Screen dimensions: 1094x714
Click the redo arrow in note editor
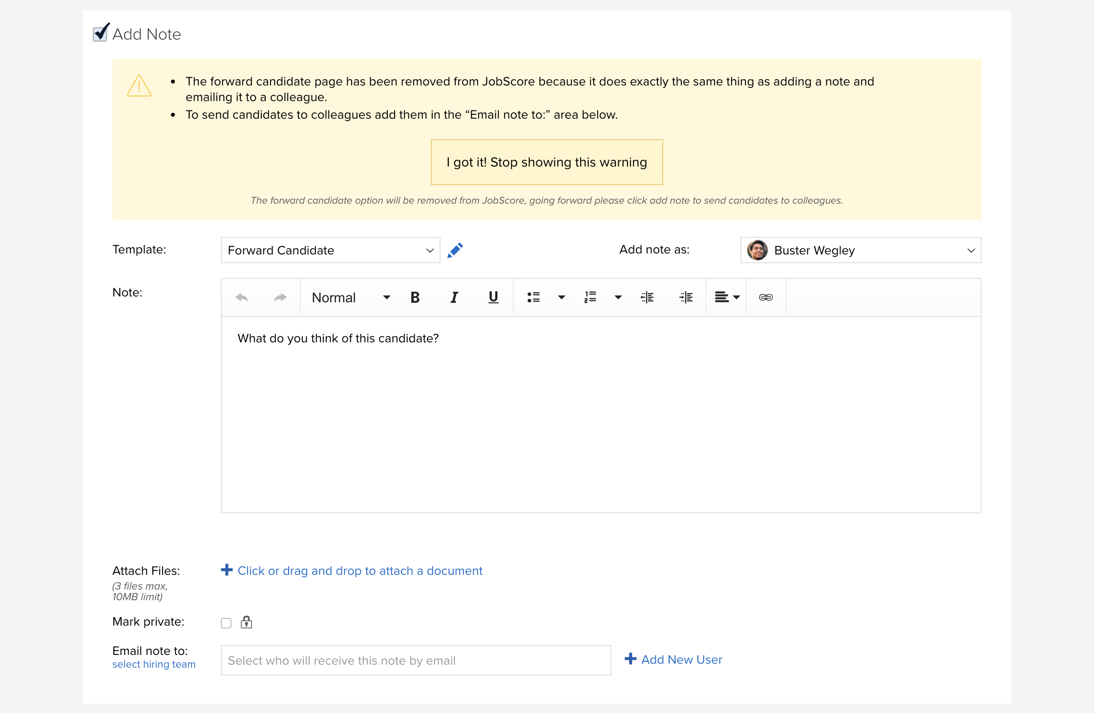tap(280, 297)
